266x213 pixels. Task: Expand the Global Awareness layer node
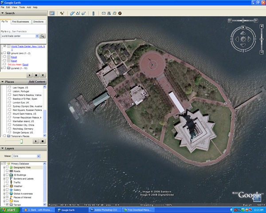coord(4,193)
